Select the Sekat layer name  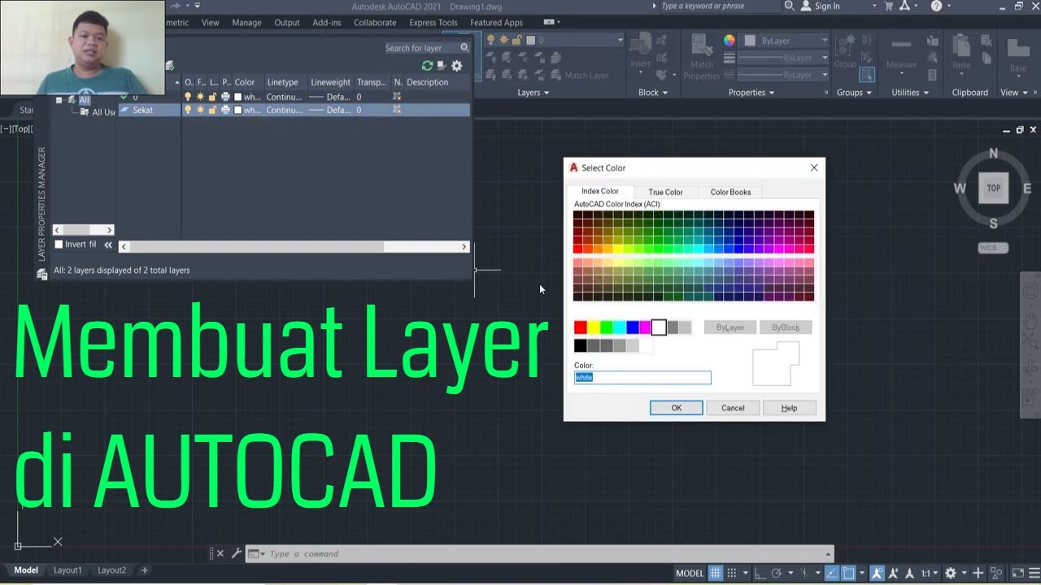point(143,110)
